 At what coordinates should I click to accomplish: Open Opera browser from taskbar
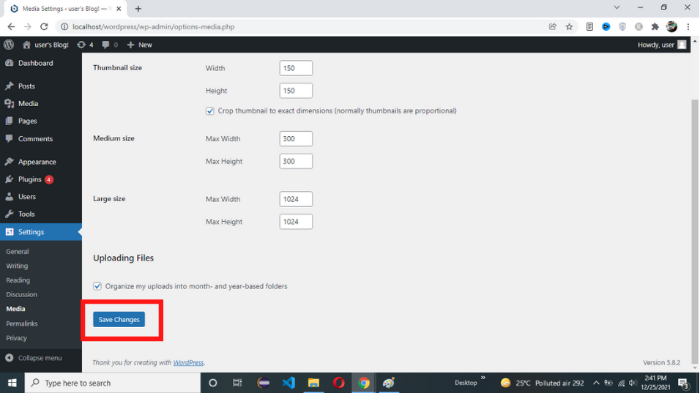(x=338, y=383)
